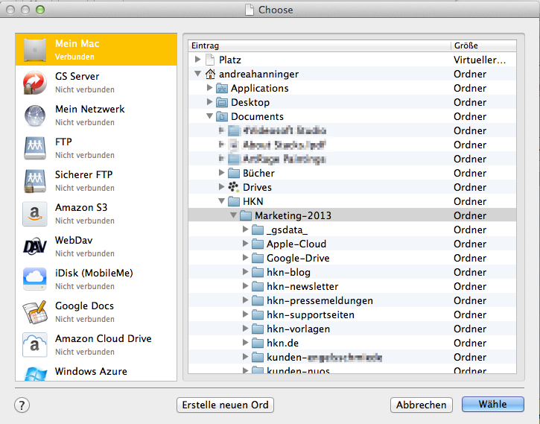
Task: Choose the Sicherer FTP lock icon
Action: click(35, 180)
